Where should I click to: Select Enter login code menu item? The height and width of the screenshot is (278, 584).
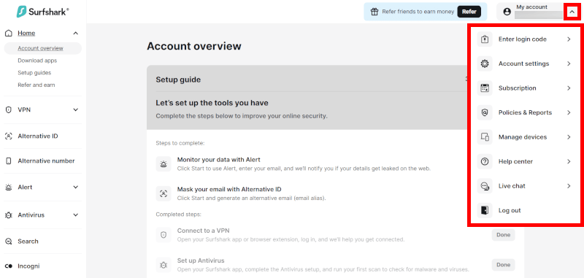coord(524,39)
